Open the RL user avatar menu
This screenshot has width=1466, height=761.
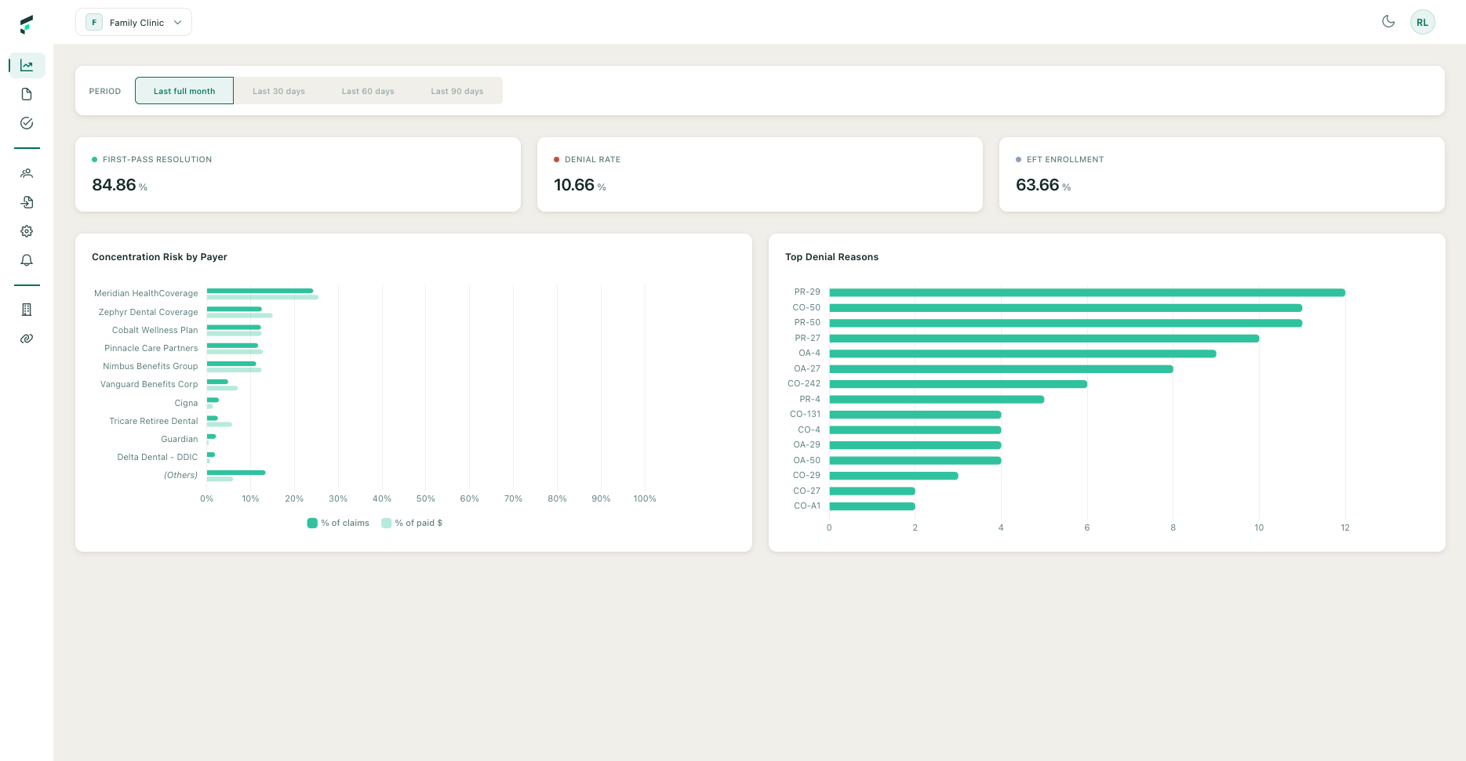pyautogui.click(x=1422, y=22)
